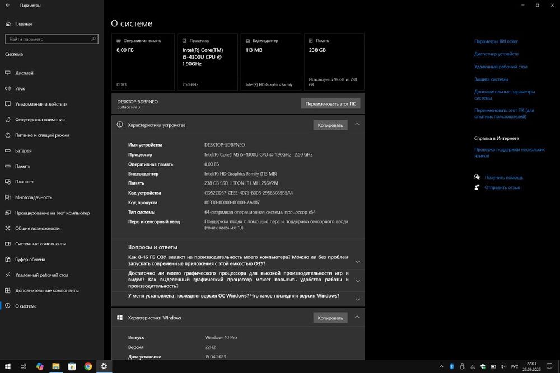Click the Оперативная память card

[x=143, y=62]
